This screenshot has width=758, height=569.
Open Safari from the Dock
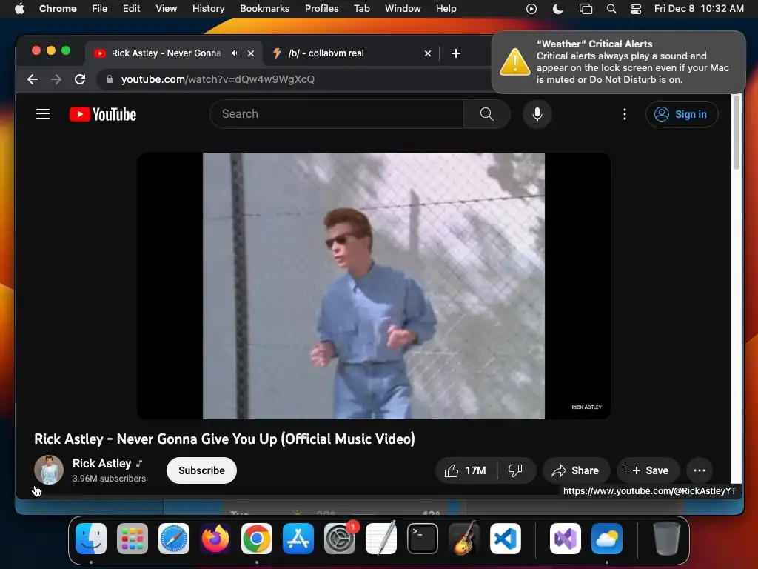point(174,539)
